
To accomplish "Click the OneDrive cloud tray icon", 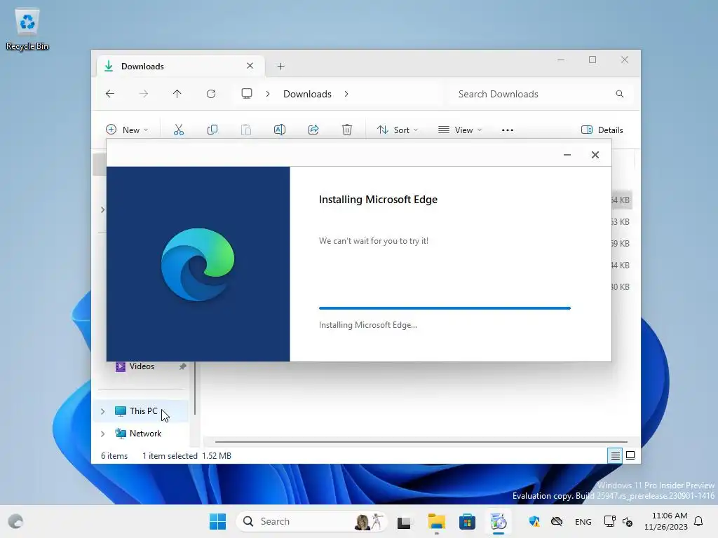I will 556,521.
